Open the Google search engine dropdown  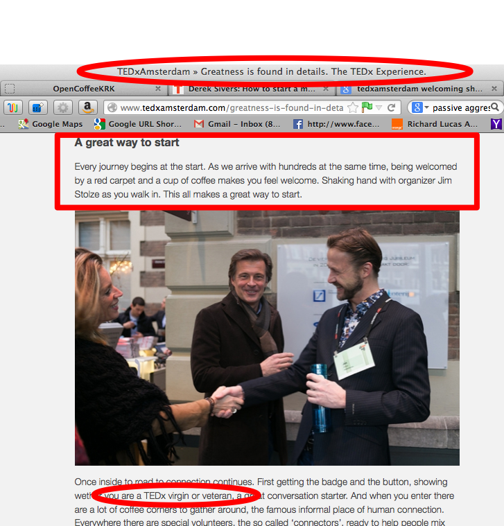(420, 107)
